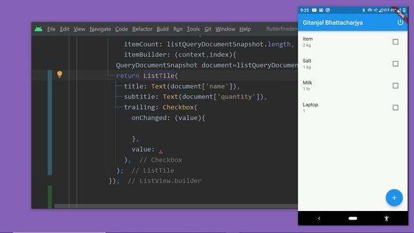Open the Tools menu
The height and width of the screenshot is (233, 414).
(x=193, y=29)
